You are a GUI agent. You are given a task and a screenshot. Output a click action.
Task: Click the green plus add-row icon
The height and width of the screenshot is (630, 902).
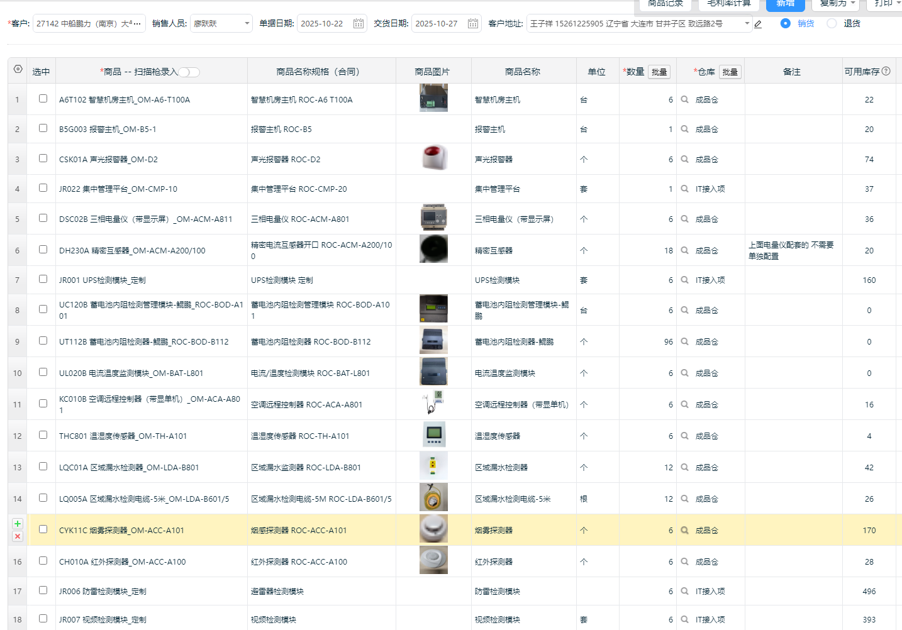pos(18,524)
